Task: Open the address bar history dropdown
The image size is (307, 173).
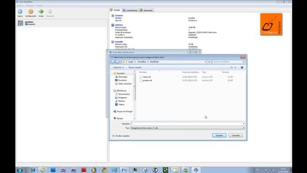Action: click(x=206, y=62)
